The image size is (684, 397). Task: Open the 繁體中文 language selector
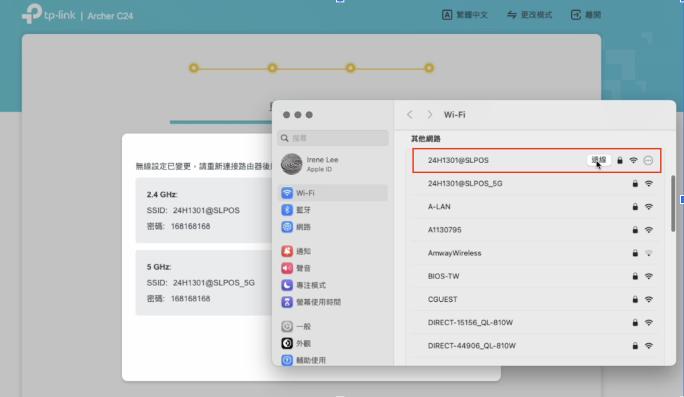click(465, 15)
